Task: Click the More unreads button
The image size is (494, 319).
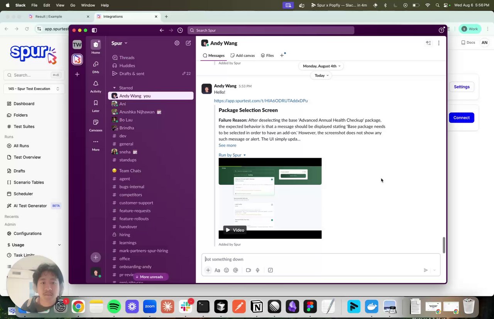Action: 151,277
